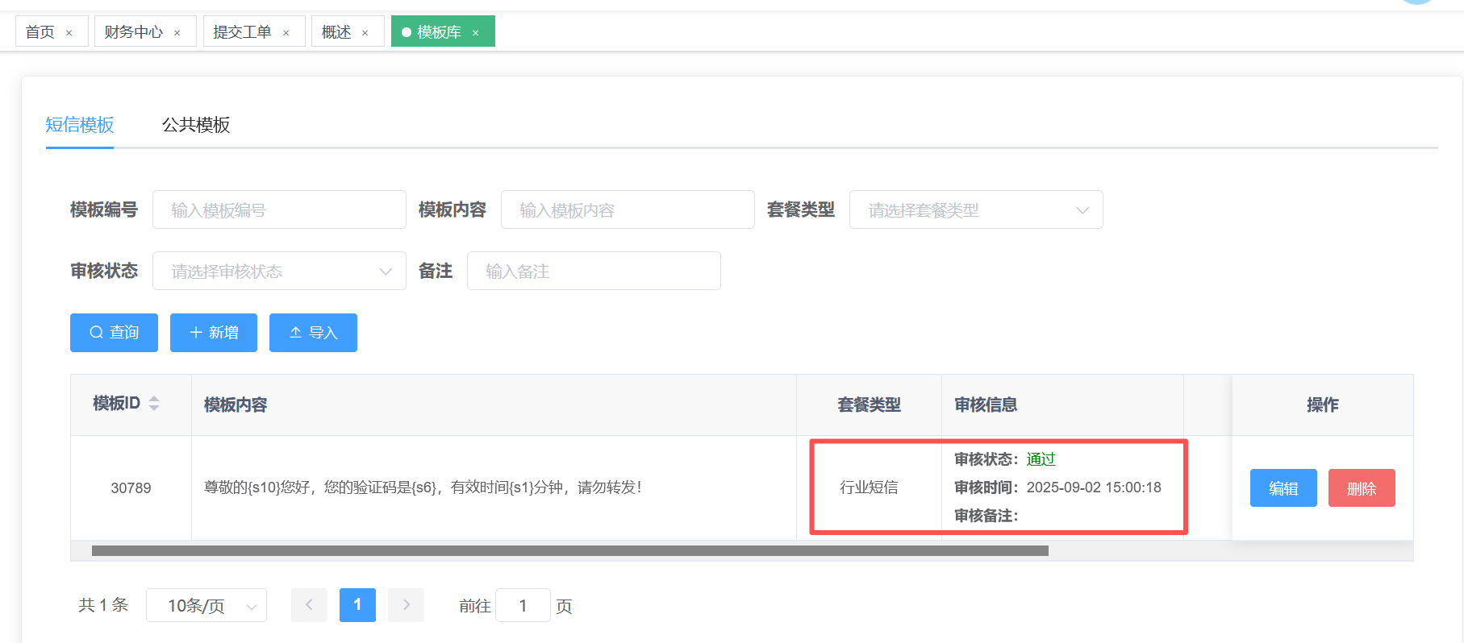Screen dimensions: 1464x643
Task: Click the 新增 button
Action: coord(214,333)
